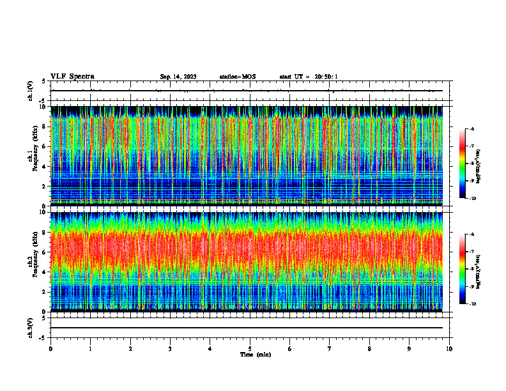Image resolution: width=506 pixels, height=391 pixels.
Task: Click the "8" minute tick on time axis
Action: [369, 349]
